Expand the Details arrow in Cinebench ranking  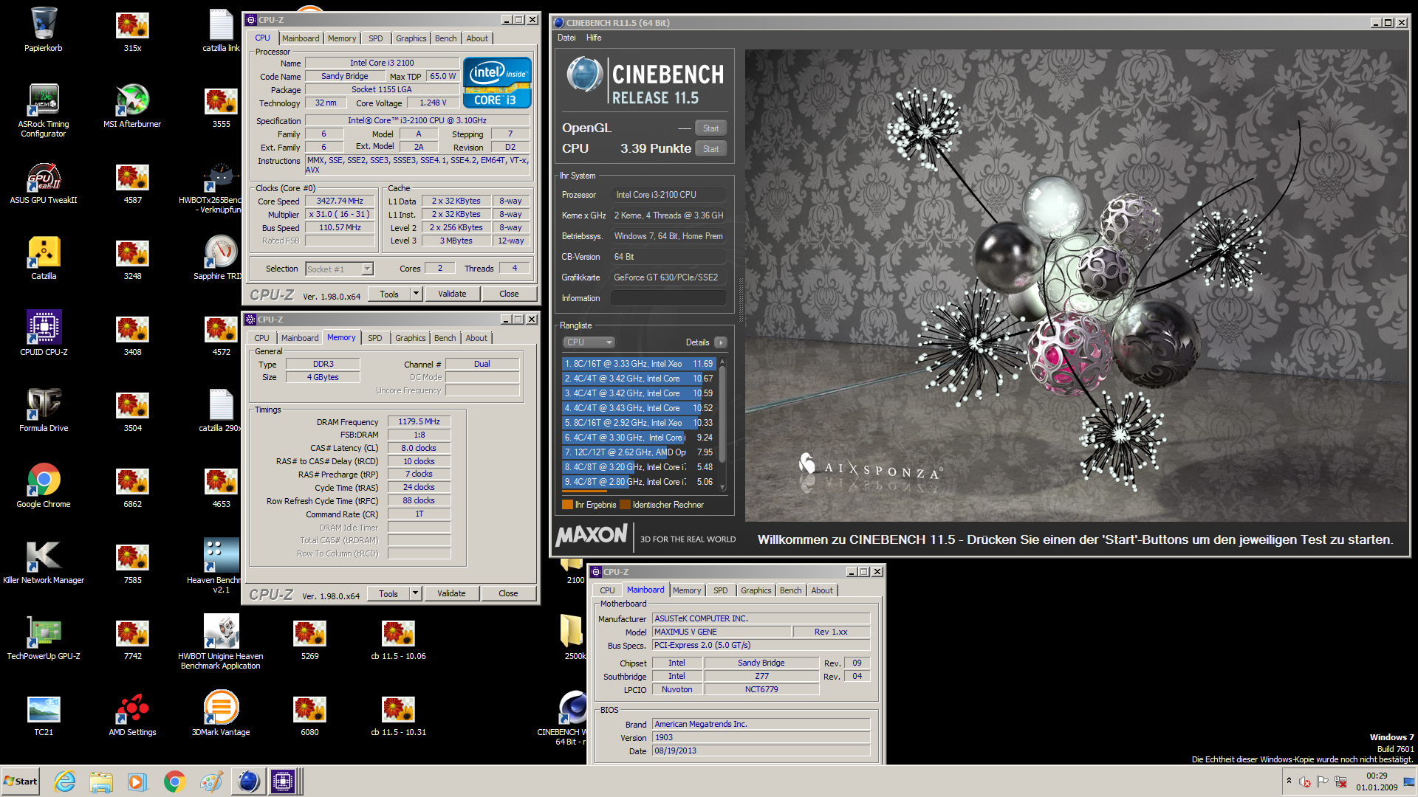click(x=721, y=342)
